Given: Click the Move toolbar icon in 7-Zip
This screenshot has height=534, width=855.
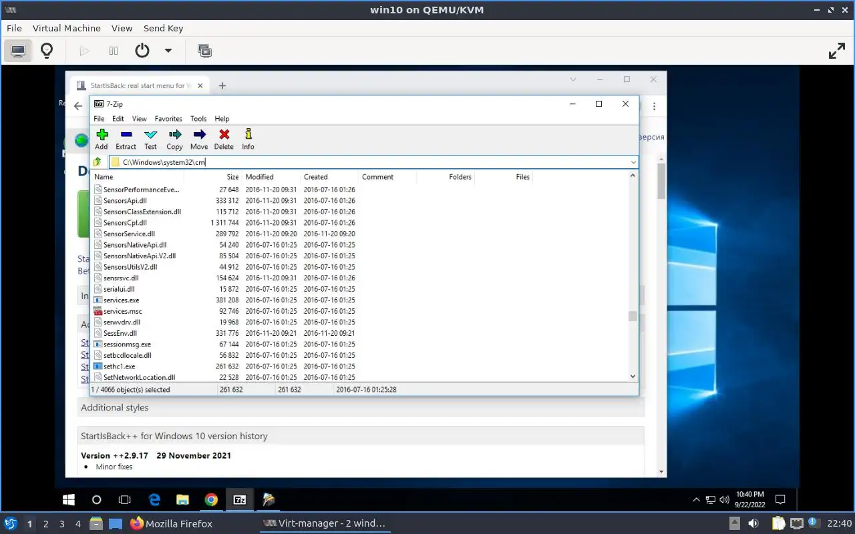Looking at the screenshot, I should pyautogui.click(x=199, y=134).
